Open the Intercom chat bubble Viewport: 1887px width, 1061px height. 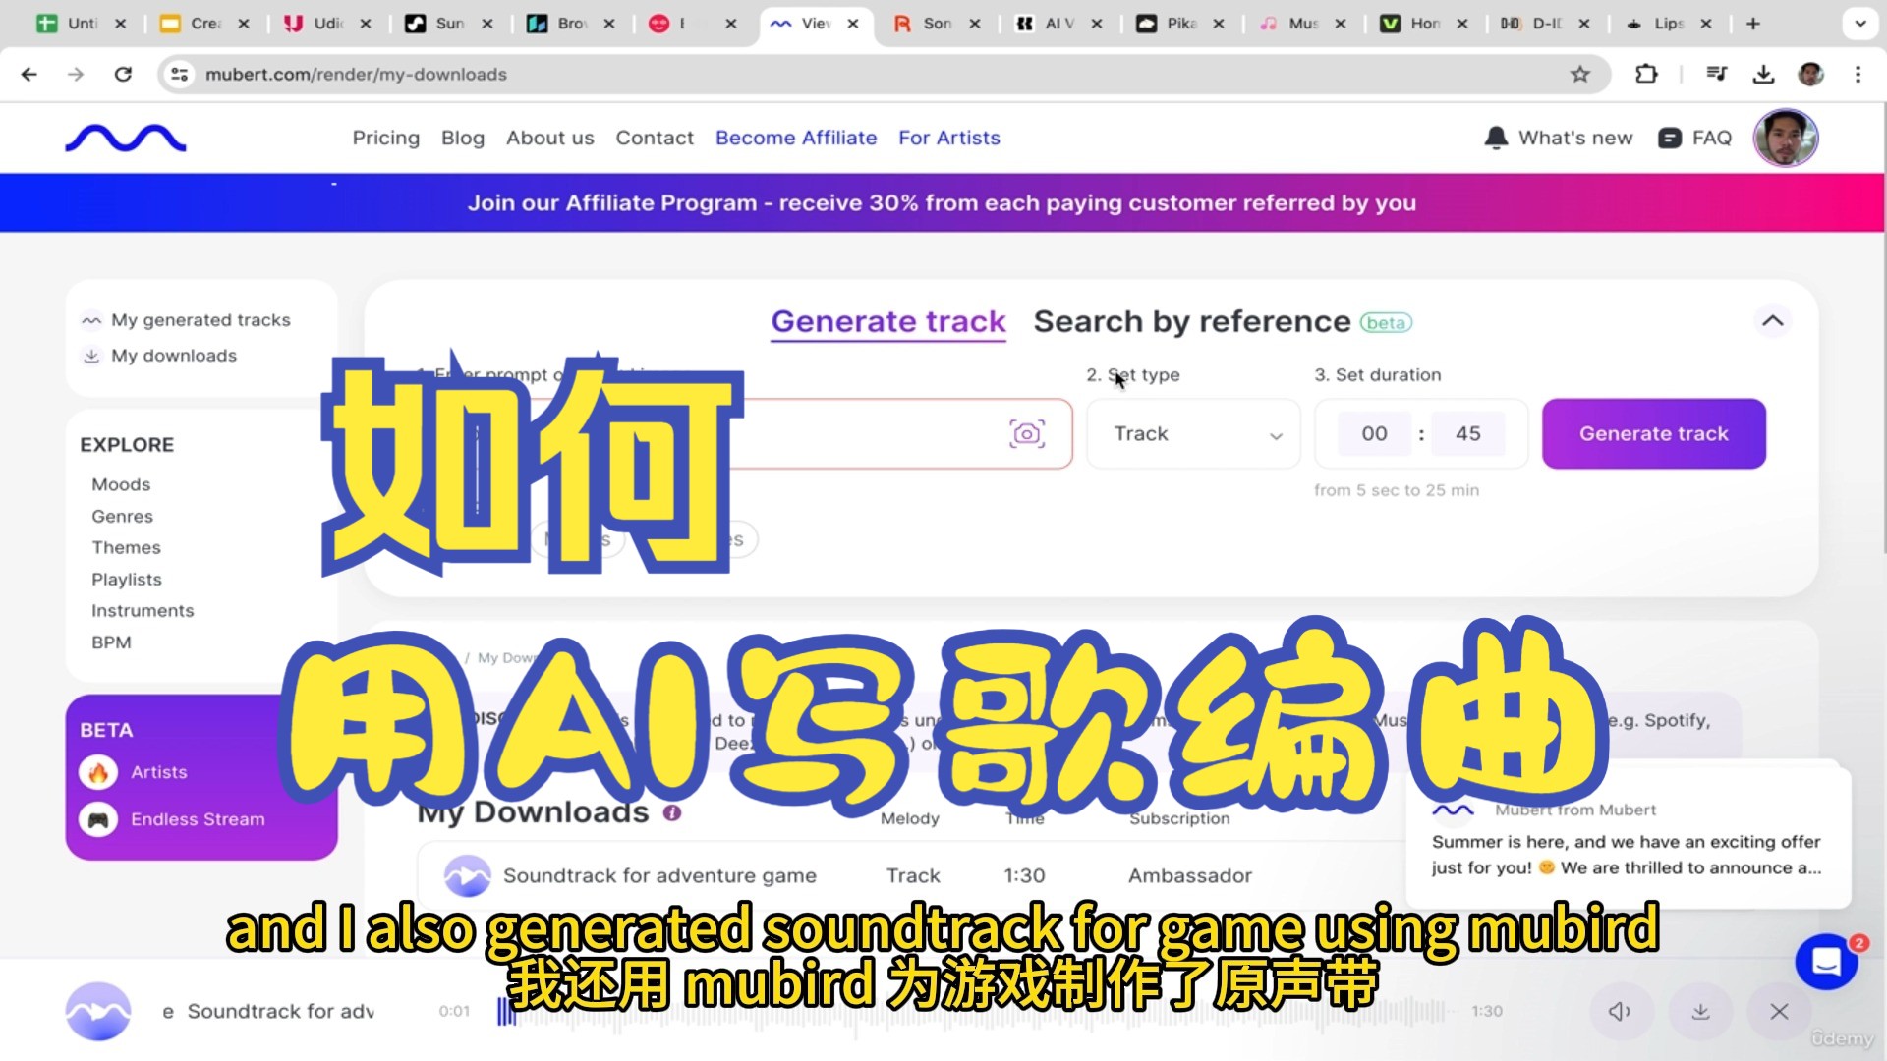pyautogui.click(x=1825, y=963)
